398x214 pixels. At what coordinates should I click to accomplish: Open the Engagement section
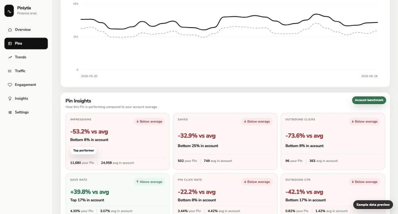pyautogui.click(x=26, y=85)
